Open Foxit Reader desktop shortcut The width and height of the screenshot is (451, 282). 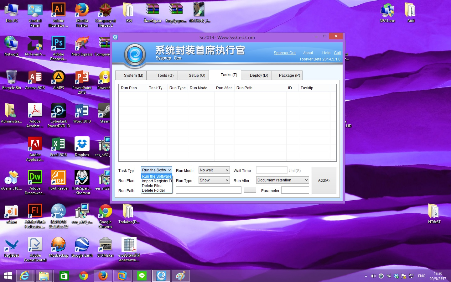pos(58,180)
